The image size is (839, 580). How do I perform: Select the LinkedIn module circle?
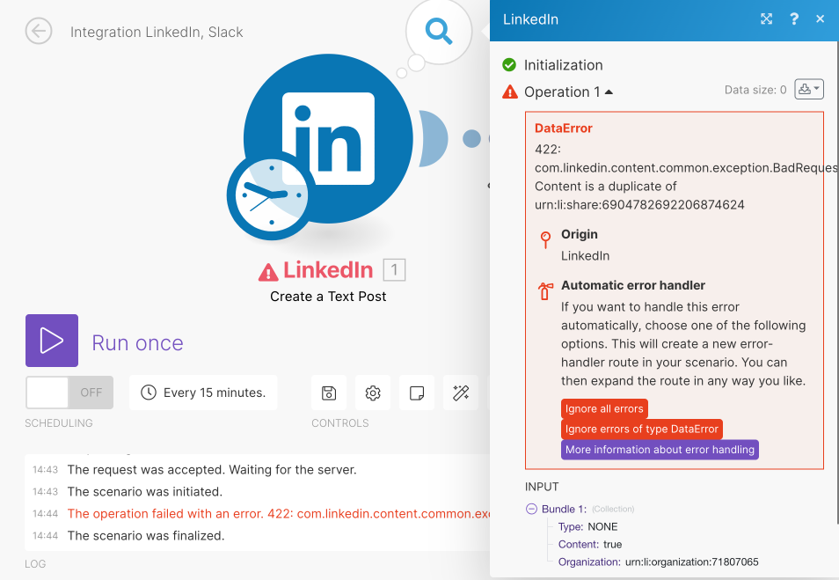coord(328,138)
